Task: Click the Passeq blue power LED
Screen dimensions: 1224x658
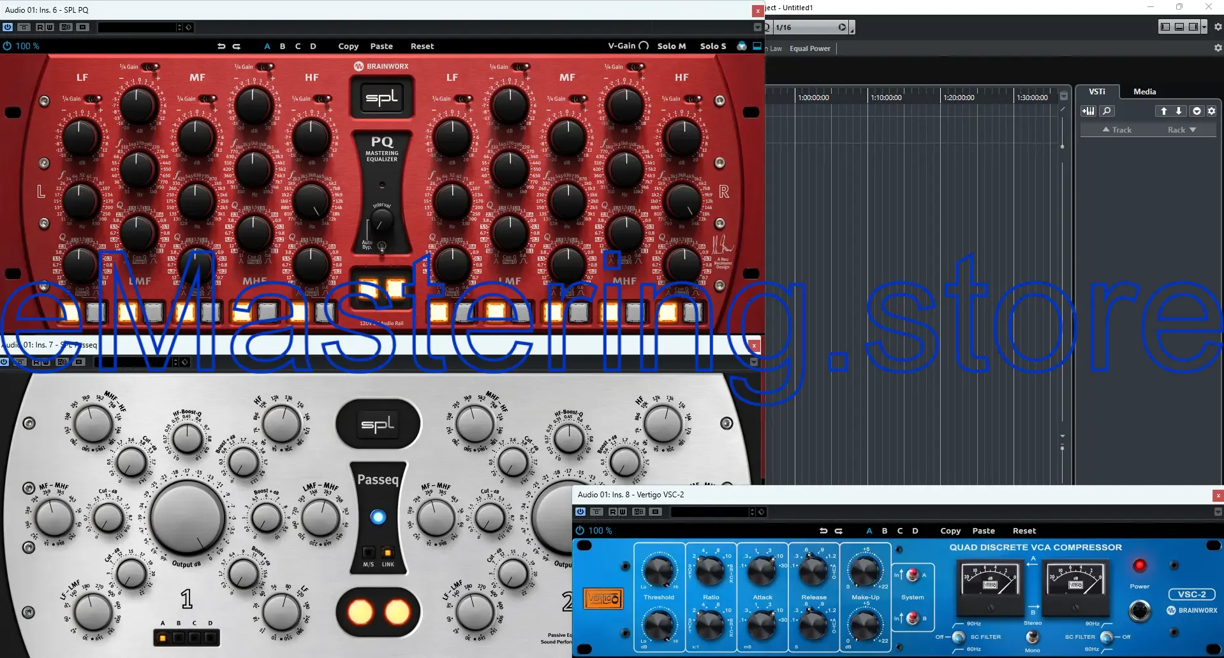Action: pyautogui.click(x=378, y=517)
